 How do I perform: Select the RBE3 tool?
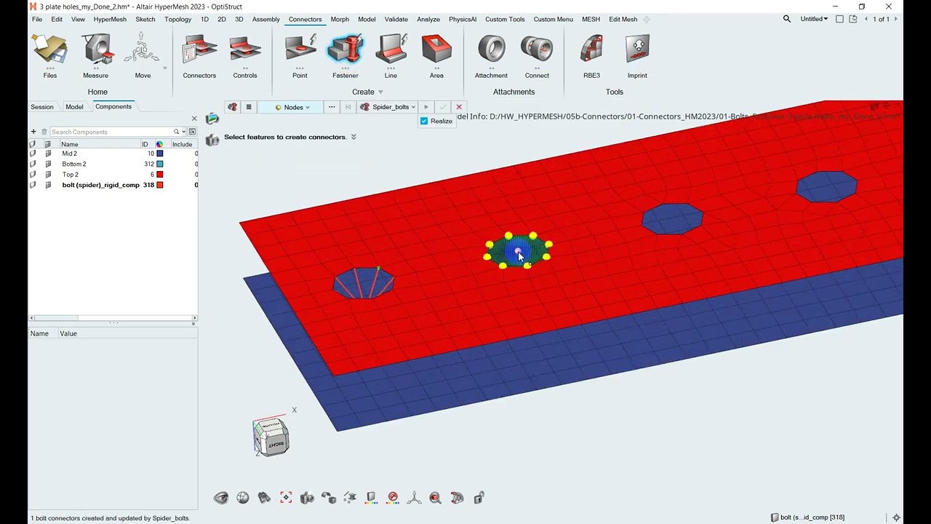591,55
